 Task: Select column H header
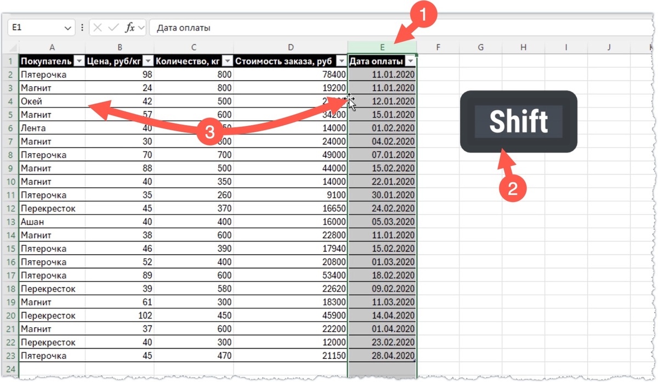pos(524,48)
